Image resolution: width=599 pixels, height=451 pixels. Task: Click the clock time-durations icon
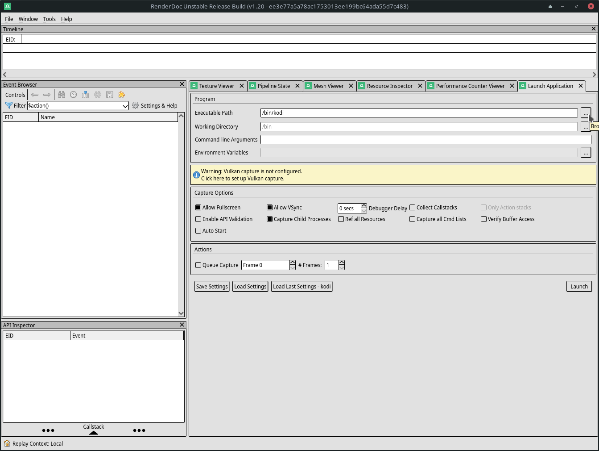point(74,95)
